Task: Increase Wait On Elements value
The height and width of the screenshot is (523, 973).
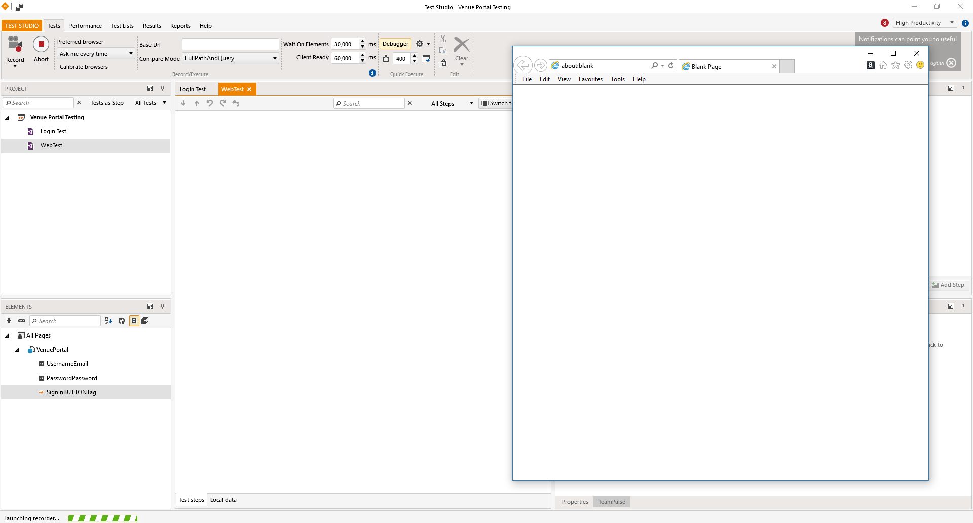Action: click(x=362, y=41)
